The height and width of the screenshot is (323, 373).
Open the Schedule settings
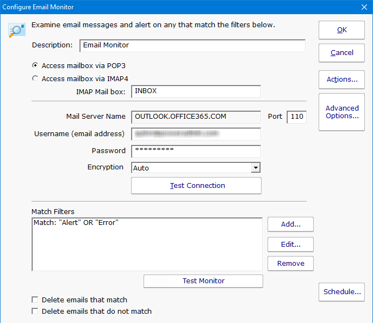point(341,292)
